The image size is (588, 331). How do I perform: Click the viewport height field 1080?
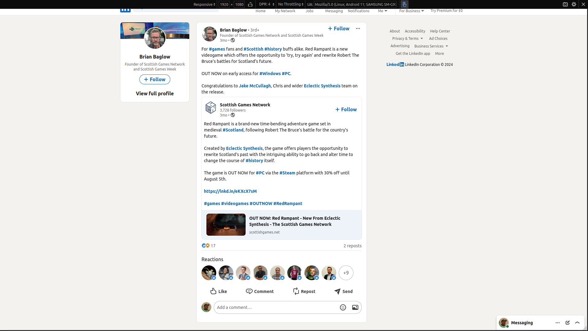point(239,4)
